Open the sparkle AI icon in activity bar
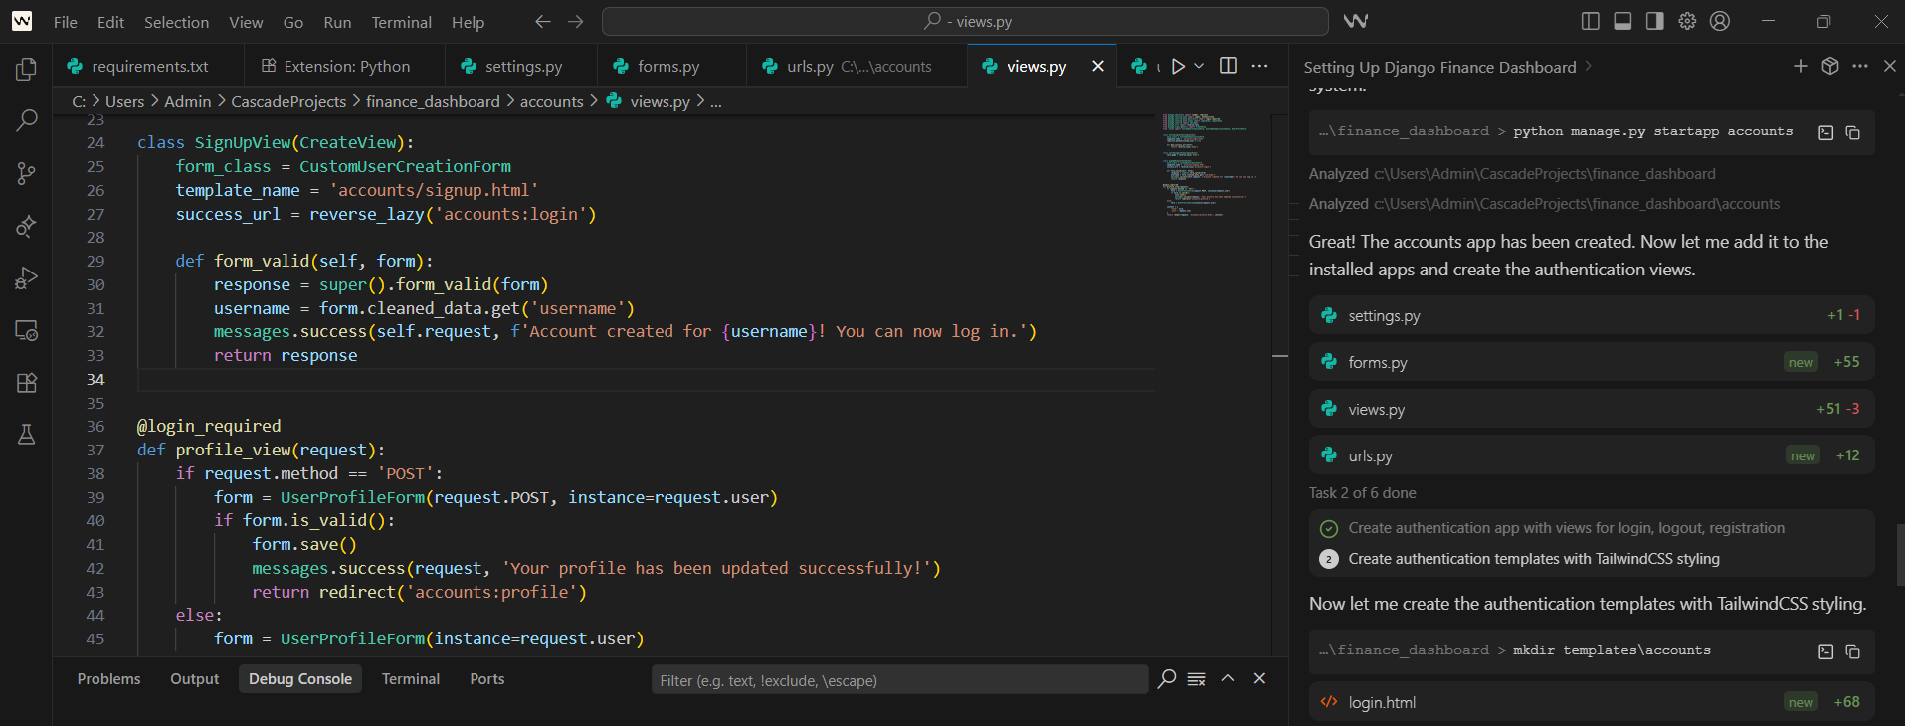 click(27, 226)
